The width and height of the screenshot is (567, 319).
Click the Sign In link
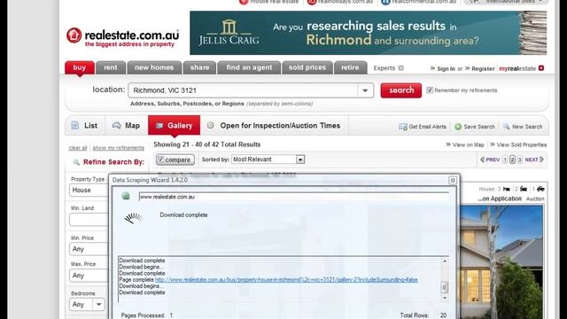click(x=446, y=69)
